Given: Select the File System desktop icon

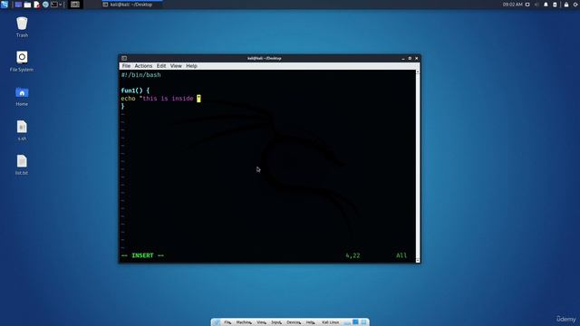Looking at the screenshot, I should (x=22, y=62).
